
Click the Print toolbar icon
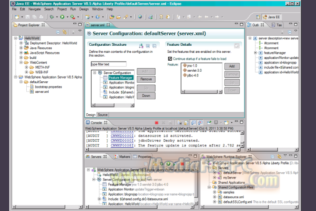(41, 17)
